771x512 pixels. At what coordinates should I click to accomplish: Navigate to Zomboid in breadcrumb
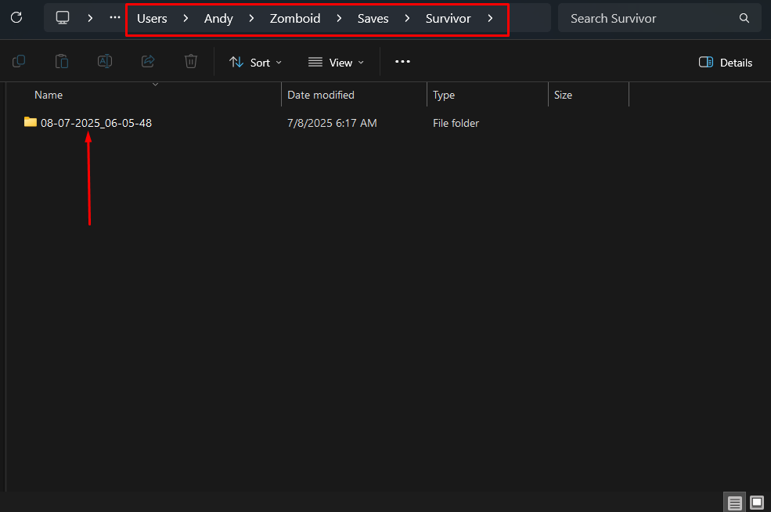coord(295,19)
